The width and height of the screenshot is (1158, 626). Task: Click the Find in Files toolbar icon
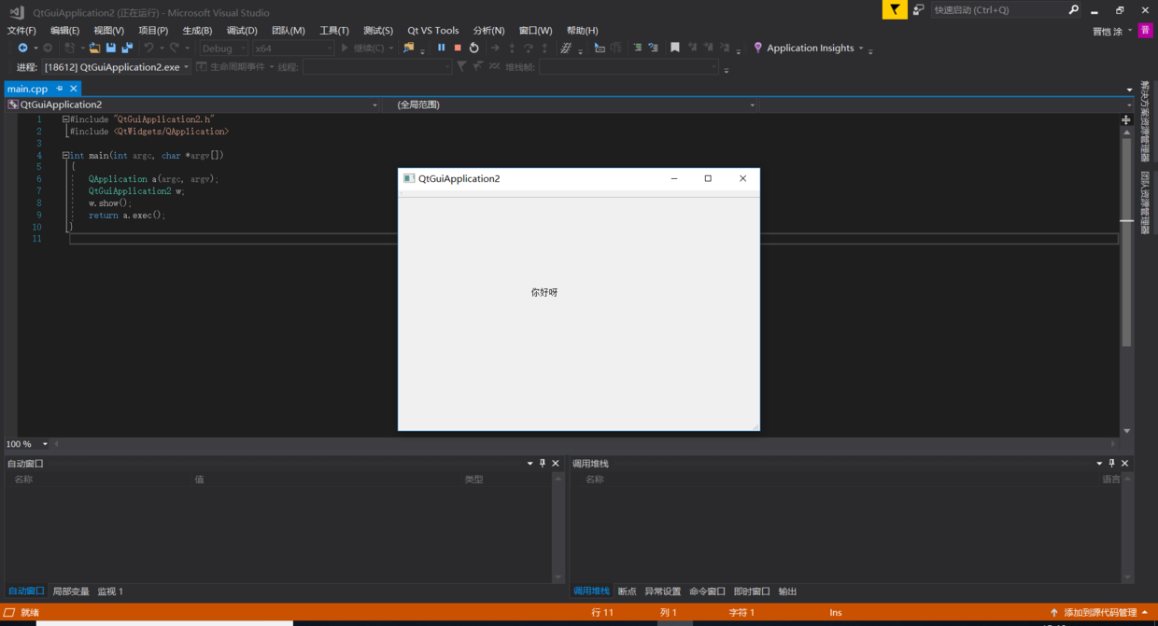[x=408, y=48]
